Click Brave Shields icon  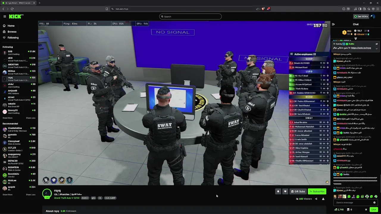[x=263, y=9]
